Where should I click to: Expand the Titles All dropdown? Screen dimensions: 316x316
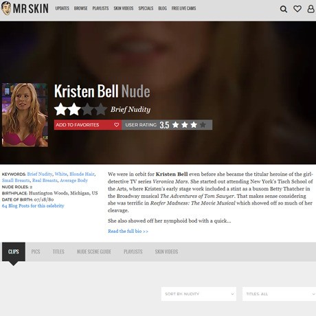click(x=279, y=294)
